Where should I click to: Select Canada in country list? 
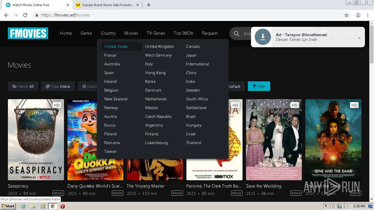(x=193, y=46)
